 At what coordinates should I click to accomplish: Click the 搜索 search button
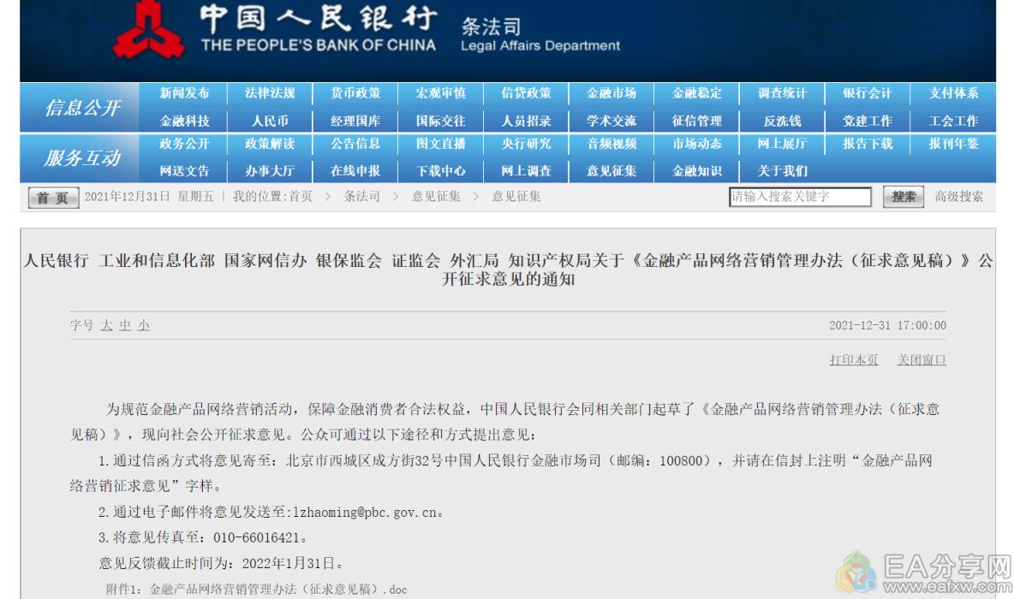coord(904,197)
